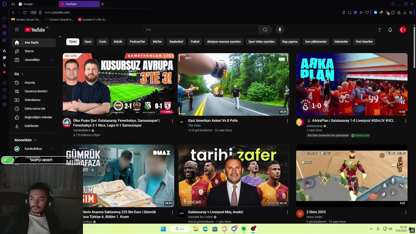Select the YouTube browser tab
Image resolution: width=416 pixels, height=234 pixels.
point(79,4)
